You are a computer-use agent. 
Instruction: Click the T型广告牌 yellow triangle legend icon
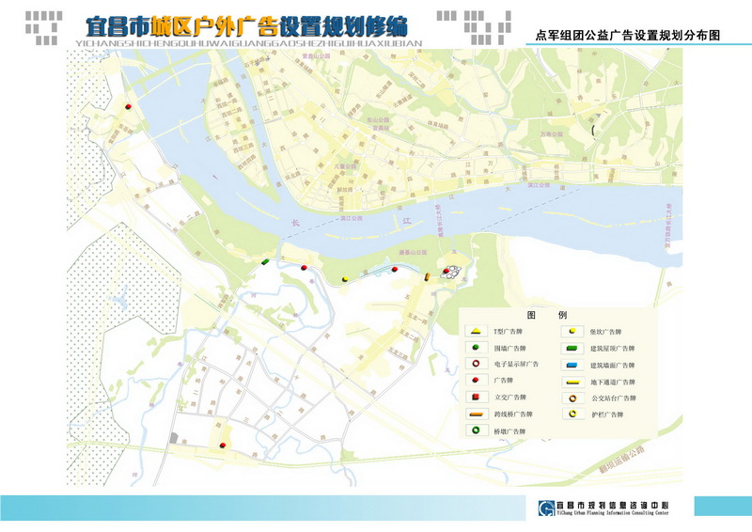coord(478,331)
